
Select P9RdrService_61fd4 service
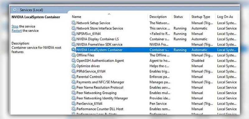pyautogui.click(x=91, y=71)
